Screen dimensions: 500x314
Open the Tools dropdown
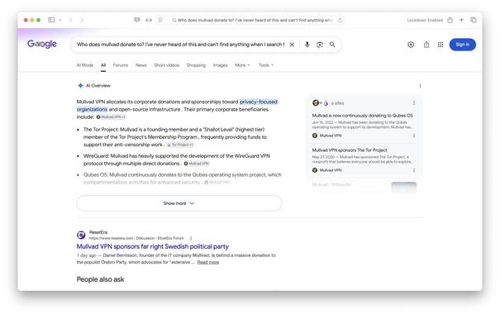(x=266, y=65)
